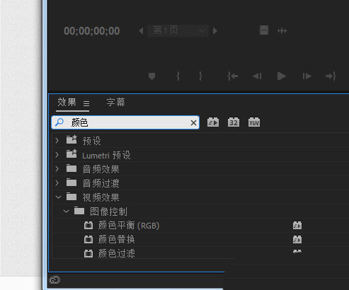Screen dimensions: 349x290
Task: Click the 视频效果 label
Action: click(x=101, y=197)
